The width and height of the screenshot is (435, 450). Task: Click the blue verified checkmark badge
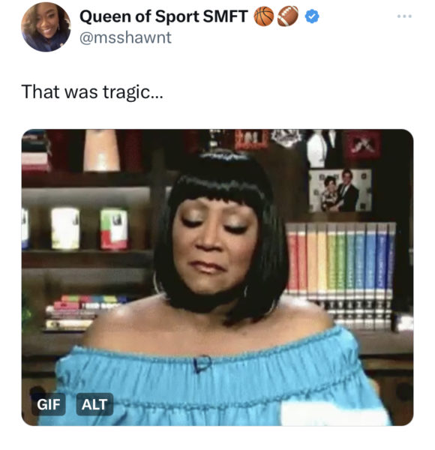(311, 16)
